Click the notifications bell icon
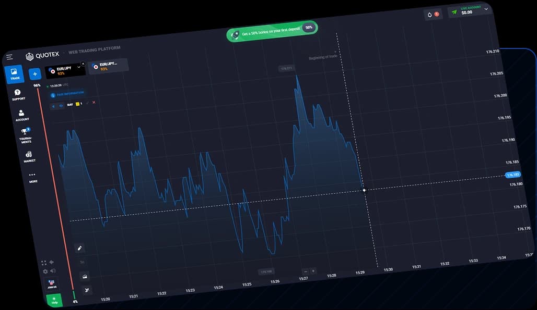This screenshot has height=310, width=537. 430,14
